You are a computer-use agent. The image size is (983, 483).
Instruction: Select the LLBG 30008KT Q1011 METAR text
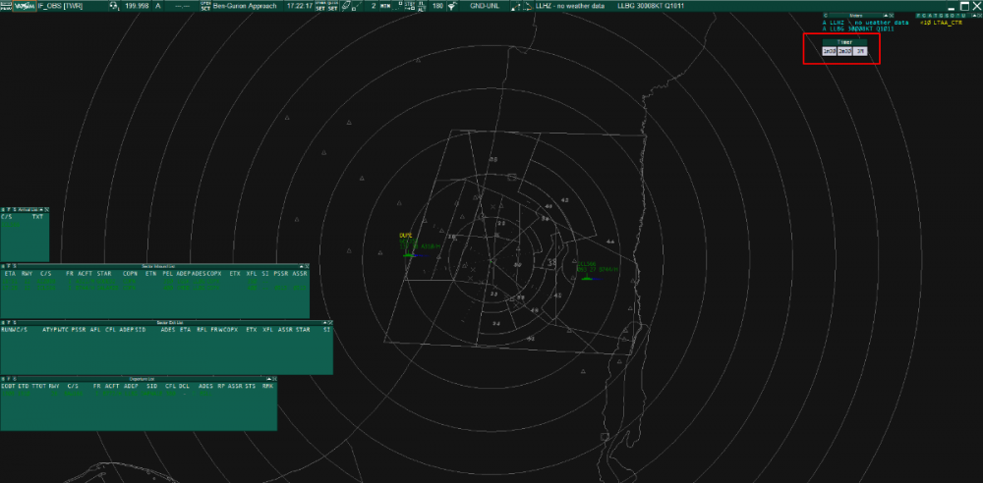pyautogui.click(x=649, y=5)
